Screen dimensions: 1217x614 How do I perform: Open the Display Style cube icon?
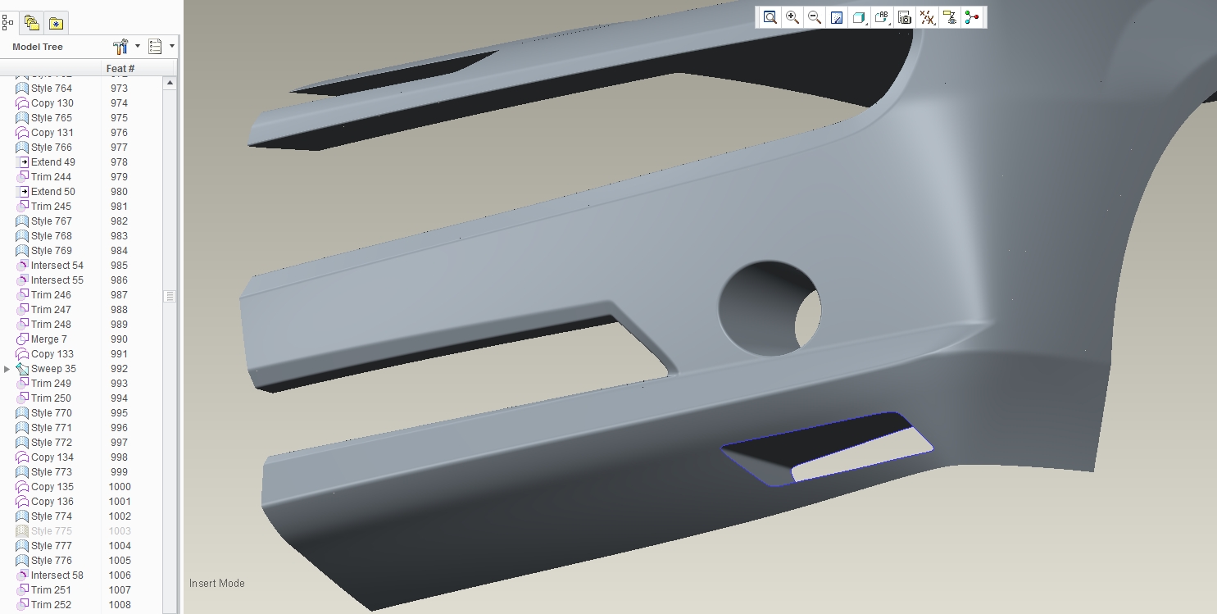859,17
